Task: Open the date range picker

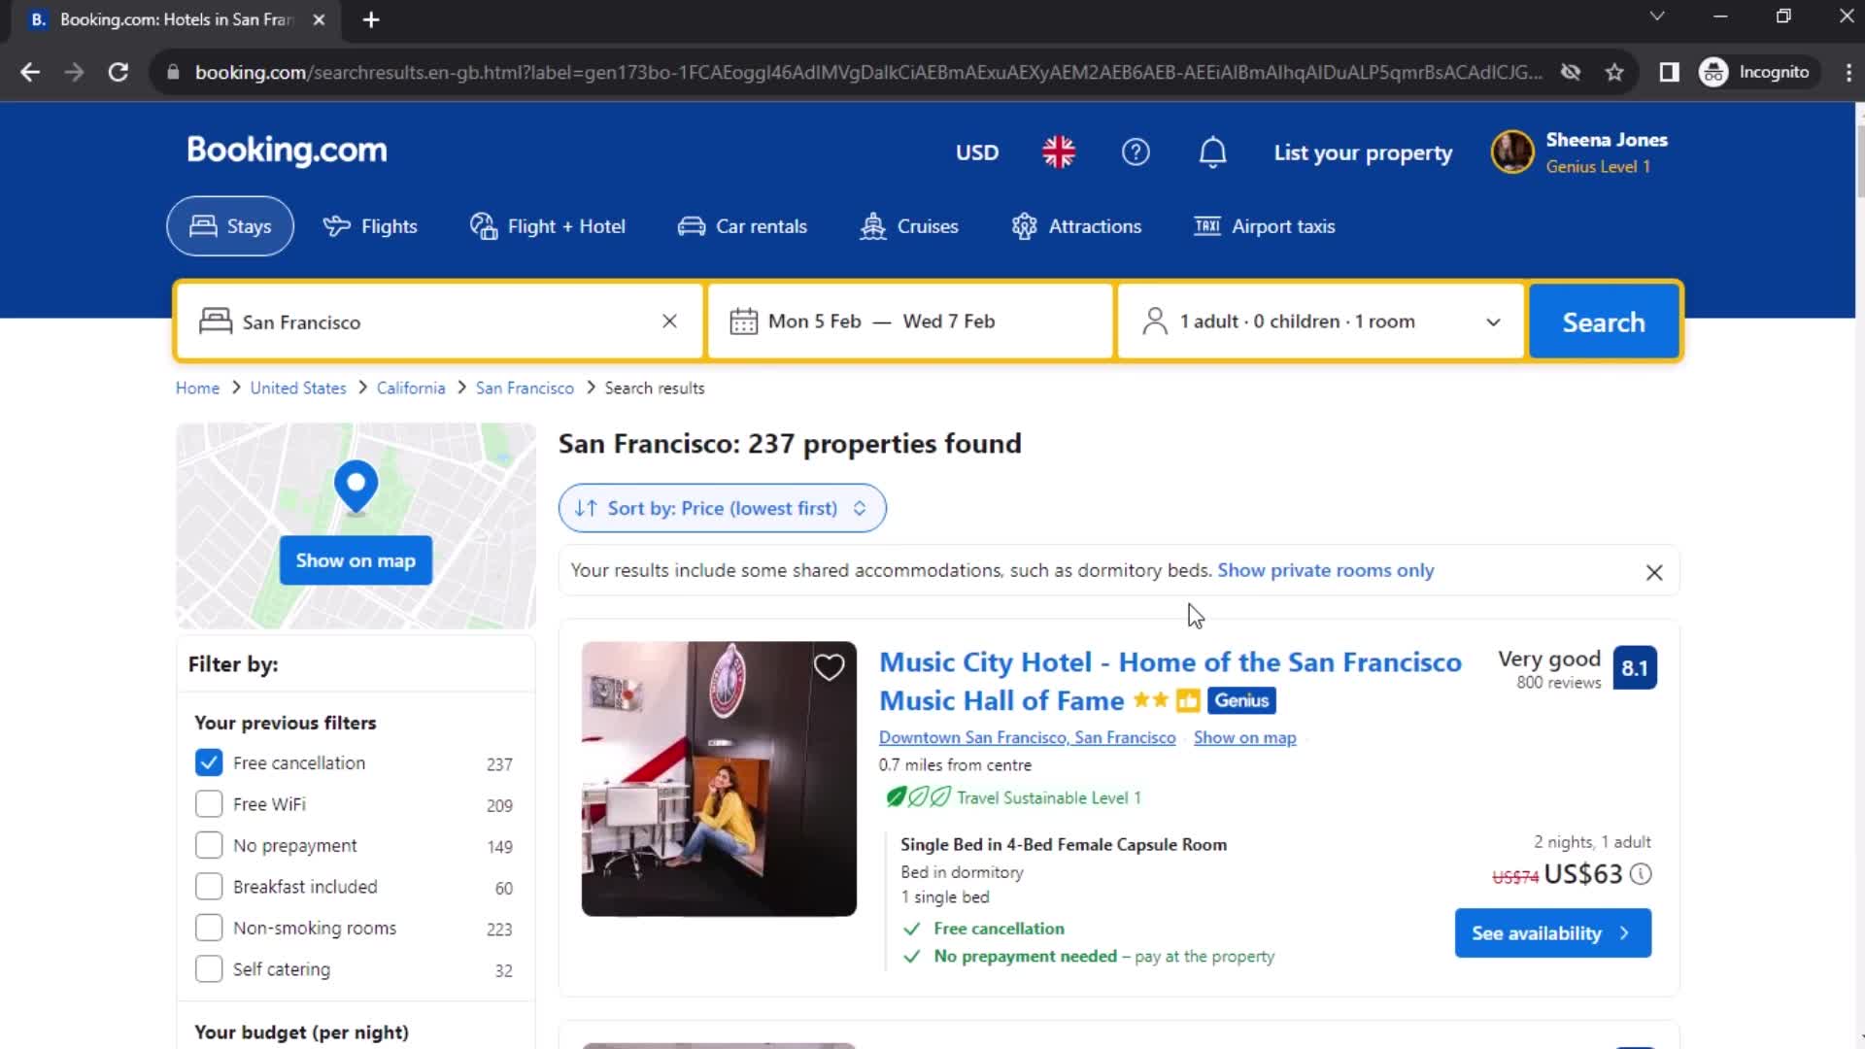Action: tap(910, 321)
